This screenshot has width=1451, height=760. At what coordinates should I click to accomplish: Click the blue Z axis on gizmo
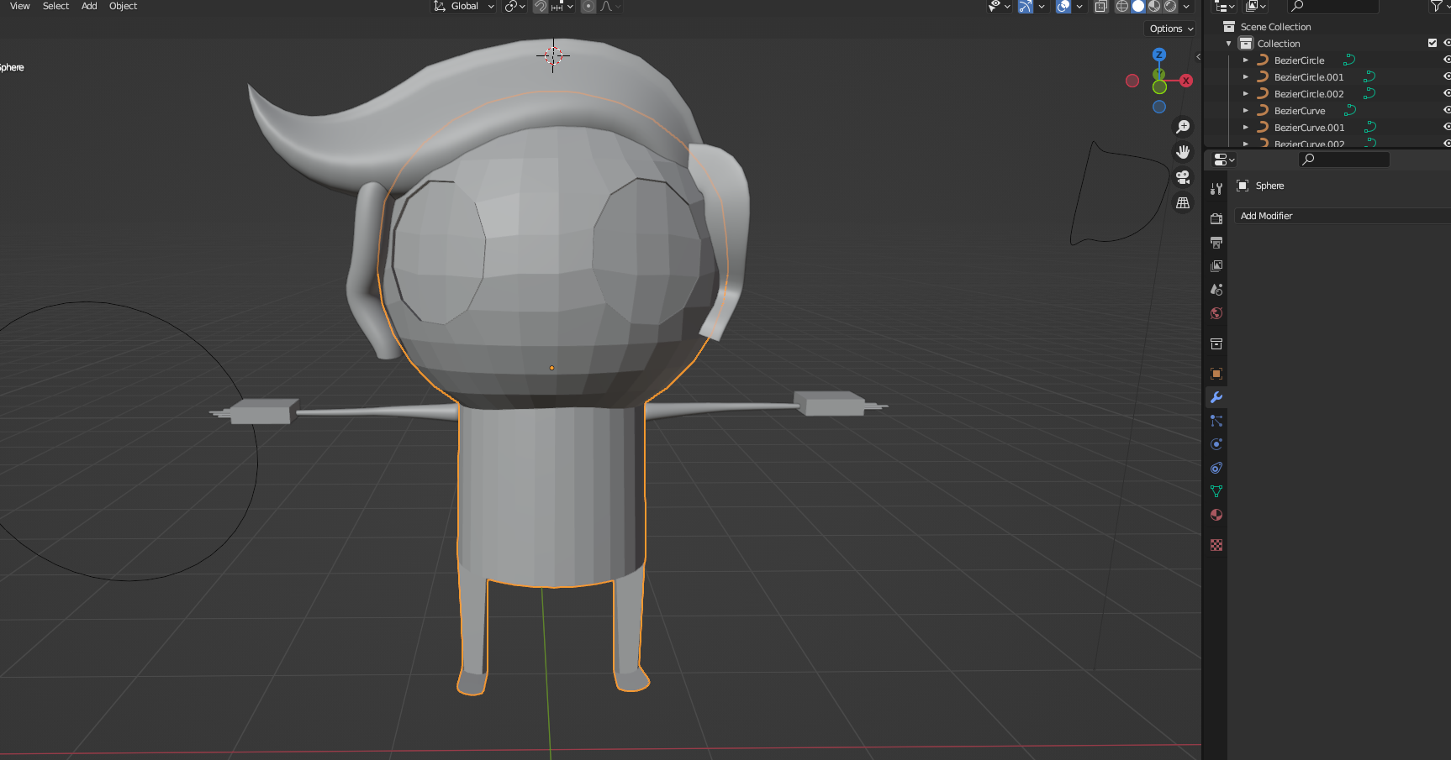point(1159,55)
